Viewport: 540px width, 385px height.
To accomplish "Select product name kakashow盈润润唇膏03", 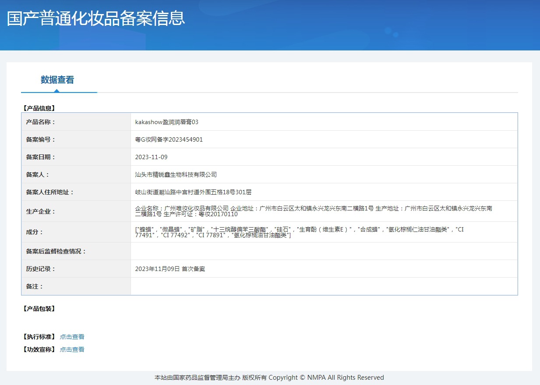I will [x=167, y=122].
